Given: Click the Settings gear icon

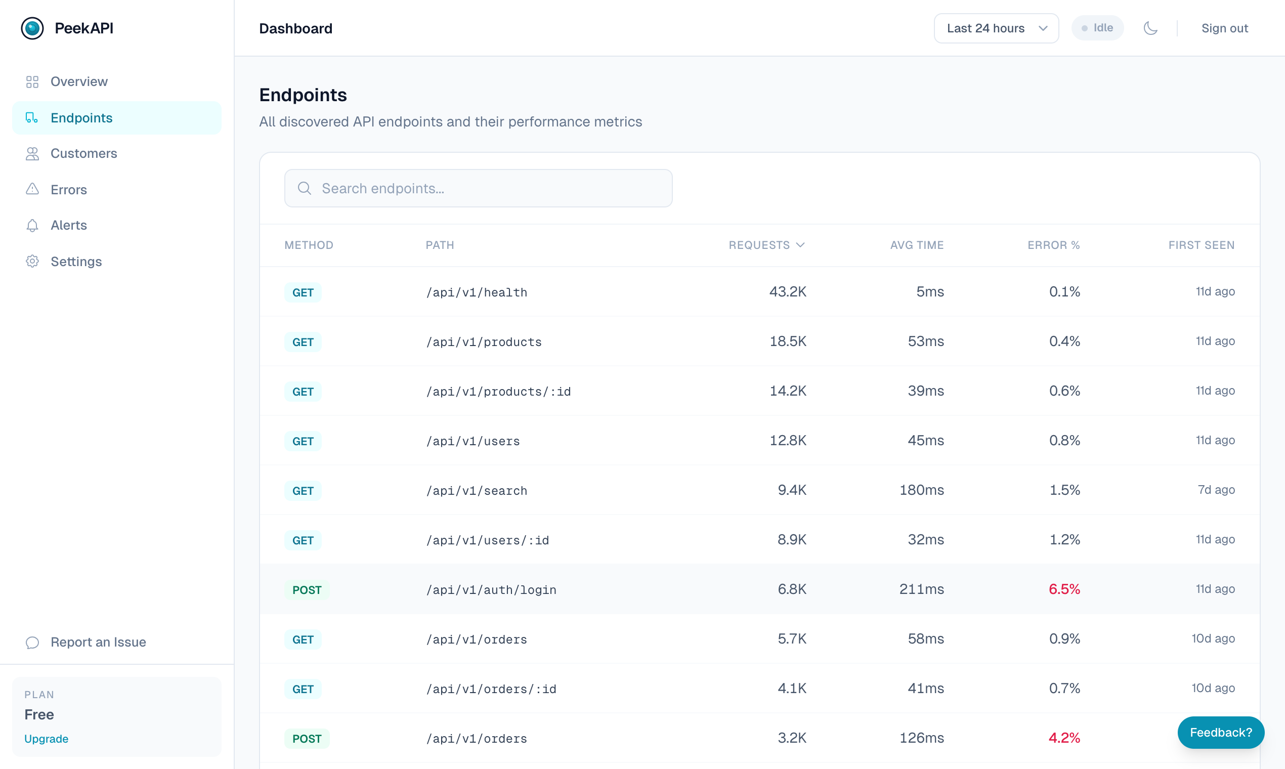Looking at the screenshot, I should pos(32,261).
